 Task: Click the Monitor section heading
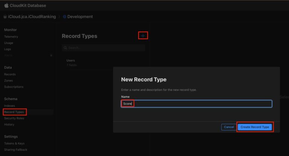tap(11, 30)
